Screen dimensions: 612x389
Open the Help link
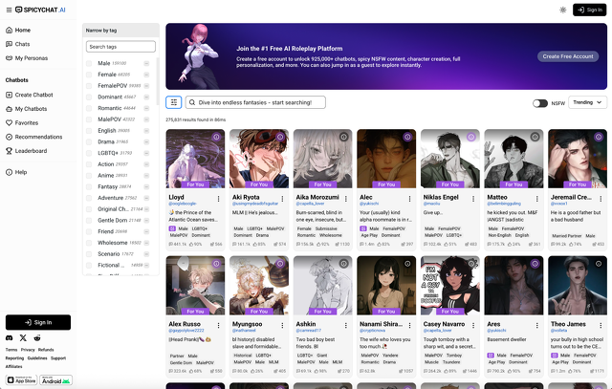coord(21,172)
